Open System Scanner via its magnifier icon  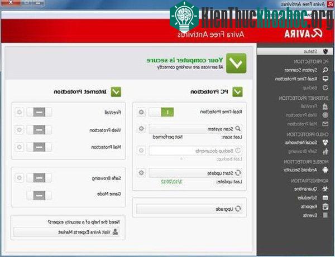[325, 70]
